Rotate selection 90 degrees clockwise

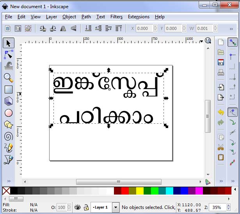click(53, 28)
